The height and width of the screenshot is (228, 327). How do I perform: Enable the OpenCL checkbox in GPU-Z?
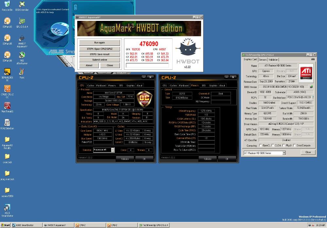click(261, 145)
